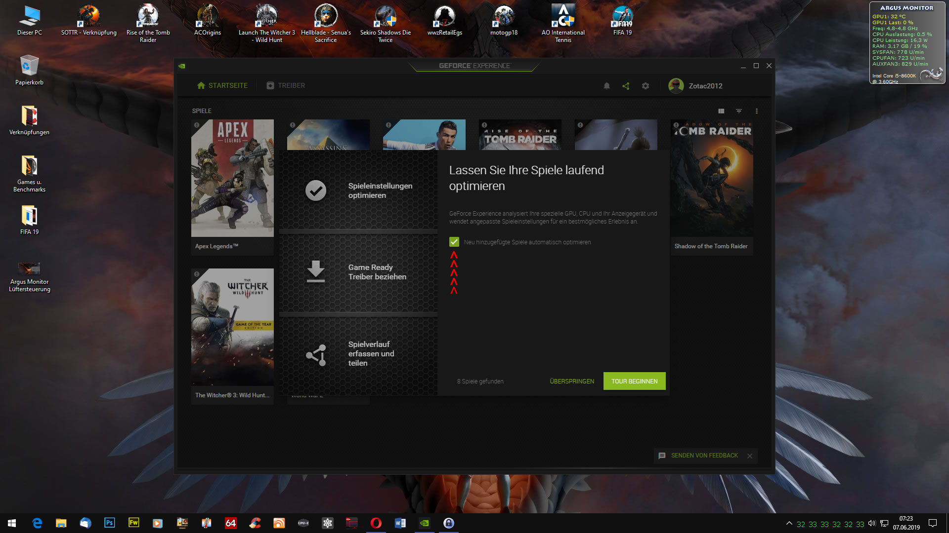The width and height of the screenshot is (949, 533).
Task: Uncheck automatic optimization of newly added games
Action: click(x=454, y=242)
